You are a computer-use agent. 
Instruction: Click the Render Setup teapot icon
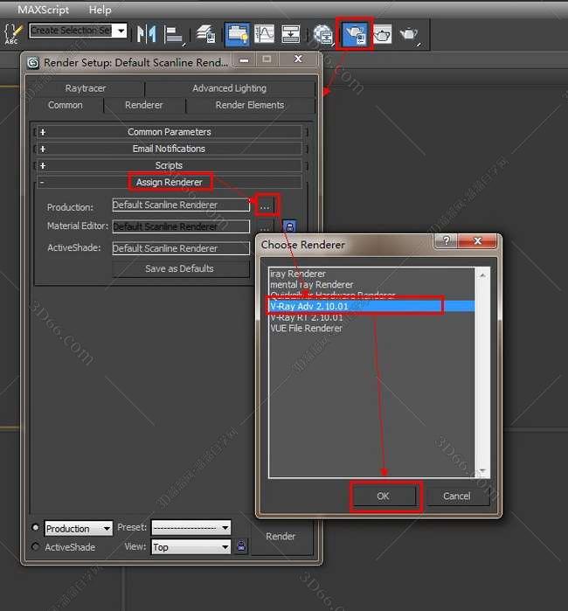(355, 34)
